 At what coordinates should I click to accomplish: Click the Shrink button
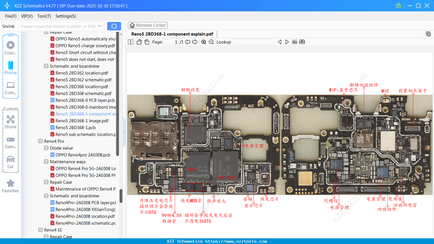pyautogui.click(x=8, y=26)
